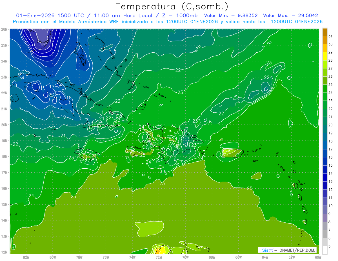Click the 'Temperatura (C,somb.)' map title
The height and width of the screenshot is (261, 338).
tap(172, 6)
